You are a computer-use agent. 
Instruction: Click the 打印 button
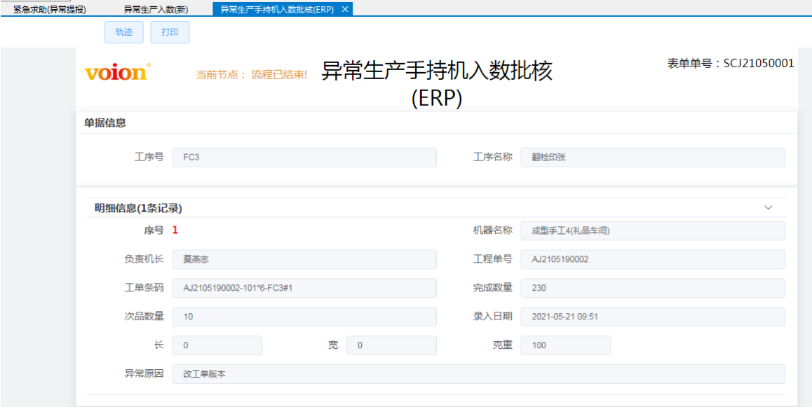(170, 32)
